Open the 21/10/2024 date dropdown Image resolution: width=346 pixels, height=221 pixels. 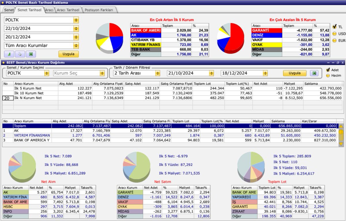pos(212,73)
